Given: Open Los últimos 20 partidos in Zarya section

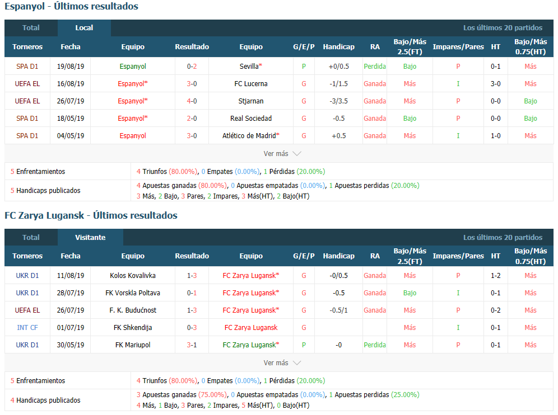Looking at the screenshot, I should pyautogui.click(x=503, y=237).
